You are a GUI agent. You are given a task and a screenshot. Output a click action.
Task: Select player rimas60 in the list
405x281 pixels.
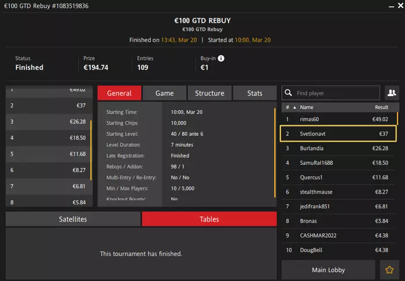tap(338, 119)
